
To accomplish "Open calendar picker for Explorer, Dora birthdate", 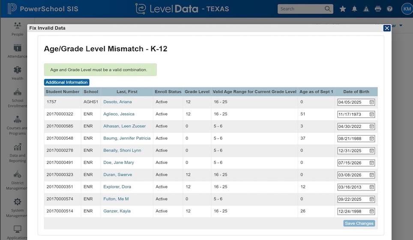I will [x=371, y=187].
